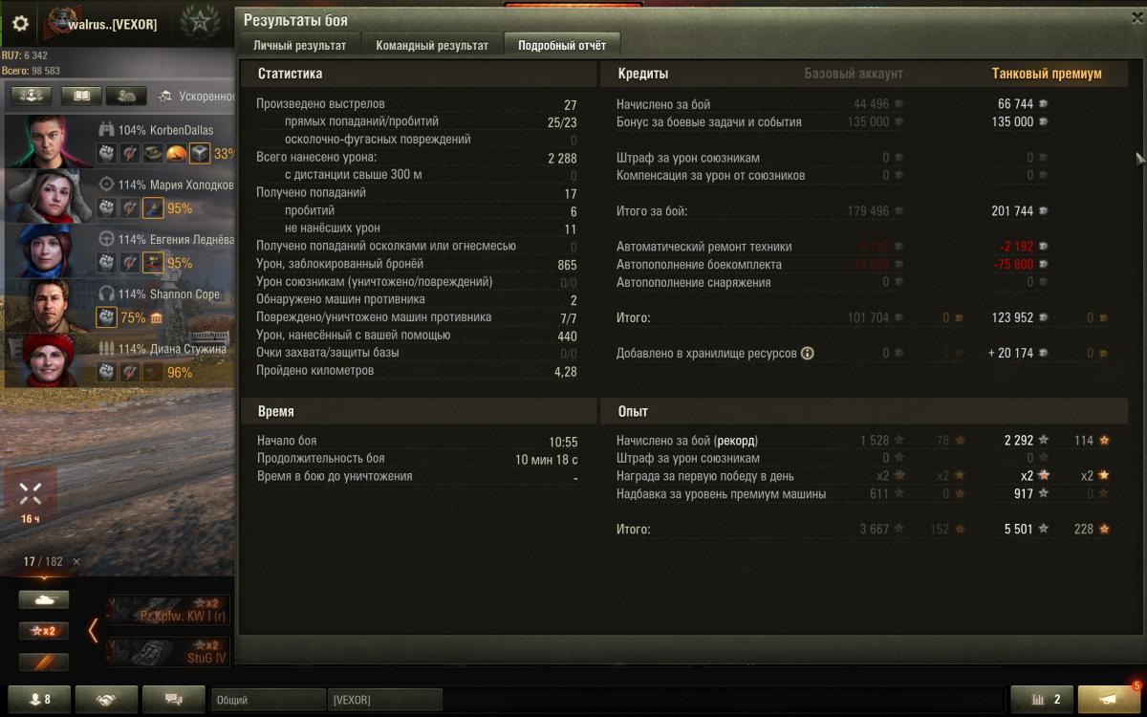1147x717 pixels.
Task: Toggle the orange stripe favorites filter
Action: pos(44,663)
